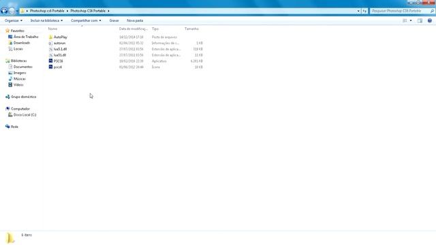Open the view options dropdown arrow
436x245 pixels.
[411, 20]
